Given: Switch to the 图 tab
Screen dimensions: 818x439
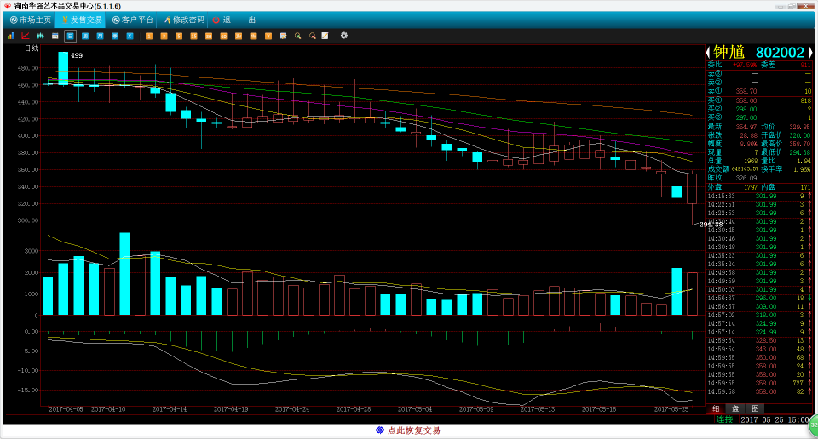Looking at the screenshot, I should point(754,409).
